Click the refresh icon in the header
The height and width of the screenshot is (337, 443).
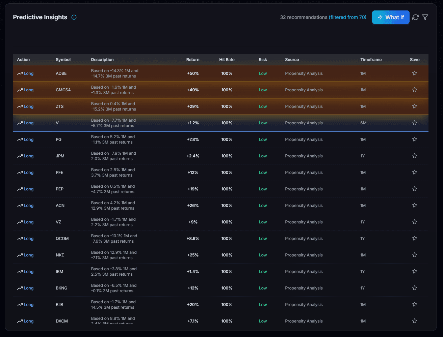click(x=416, y=17)
